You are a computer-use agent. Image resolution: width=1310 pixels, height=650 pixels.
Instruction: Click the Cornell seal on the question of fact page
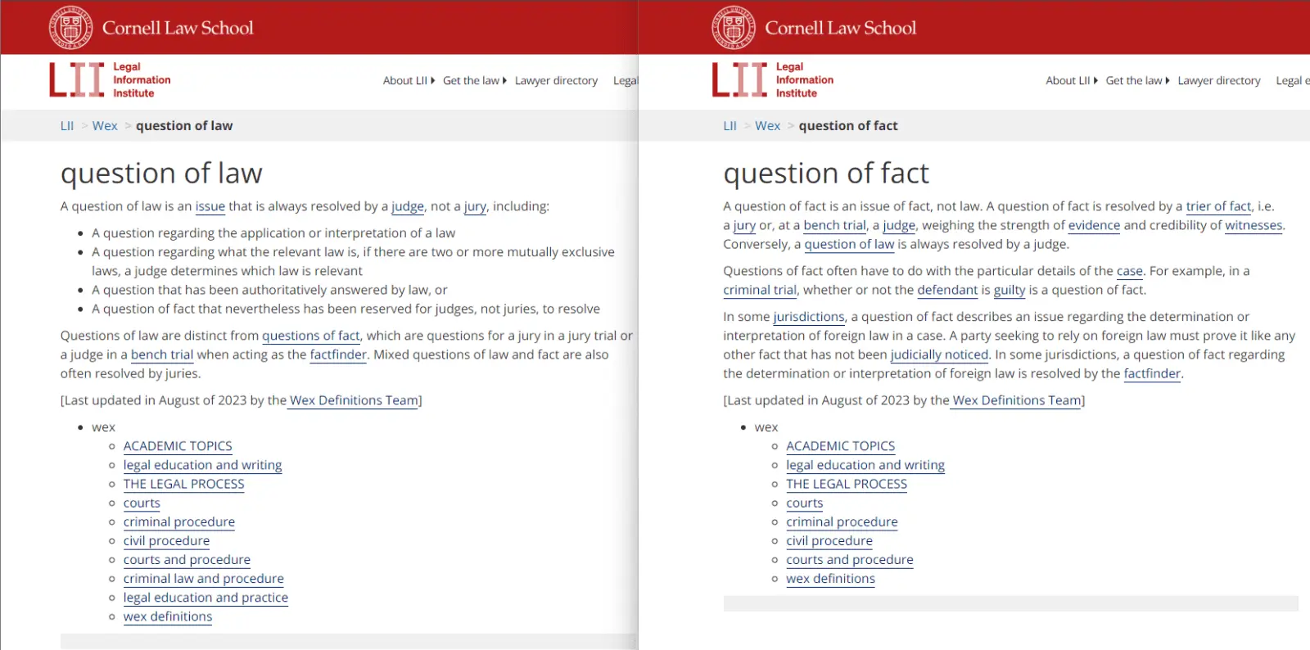pyautogui.click(x=734, y=27)
